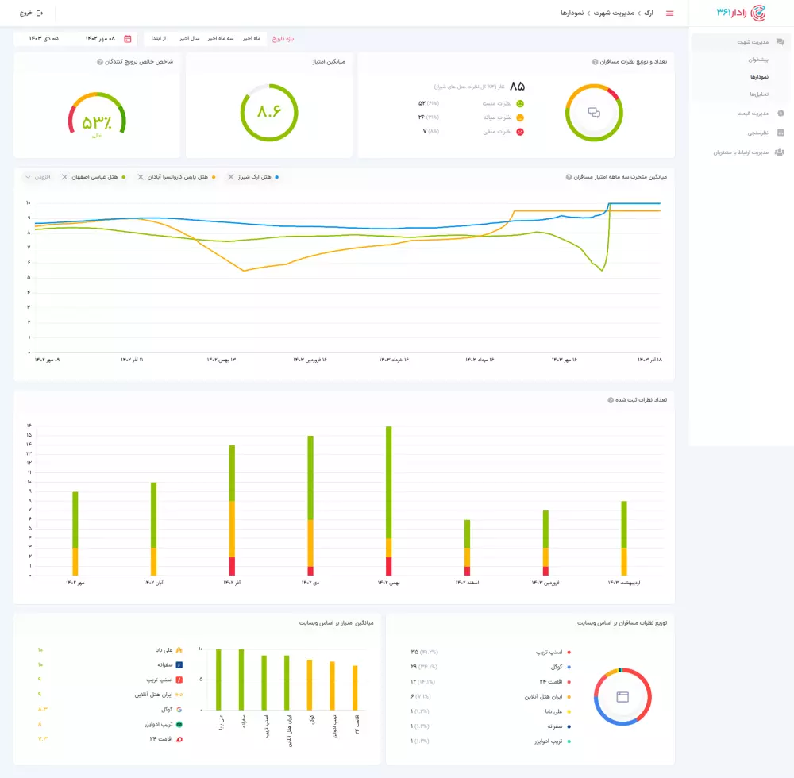This screenshot has height=778, width=794.
Task: Click help icon beside تعداد و توزیع نظرات مسافران
Action: [595, 62]
